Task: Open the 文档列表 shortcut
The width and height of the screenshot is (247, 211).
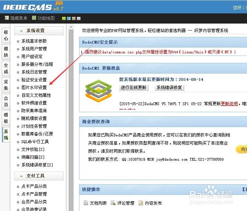Action: [x=95, y=203]
